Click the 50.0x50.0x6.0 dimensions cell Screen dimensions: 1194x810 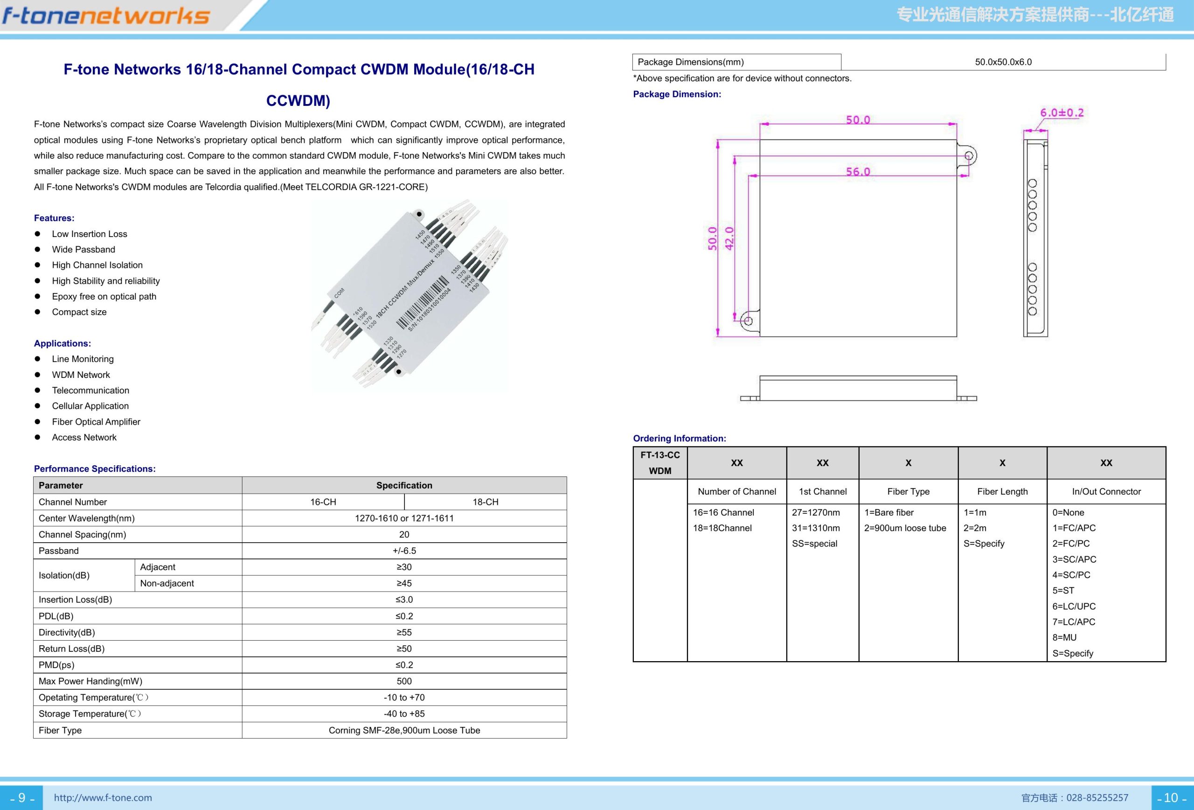[x=1003, y=62]
